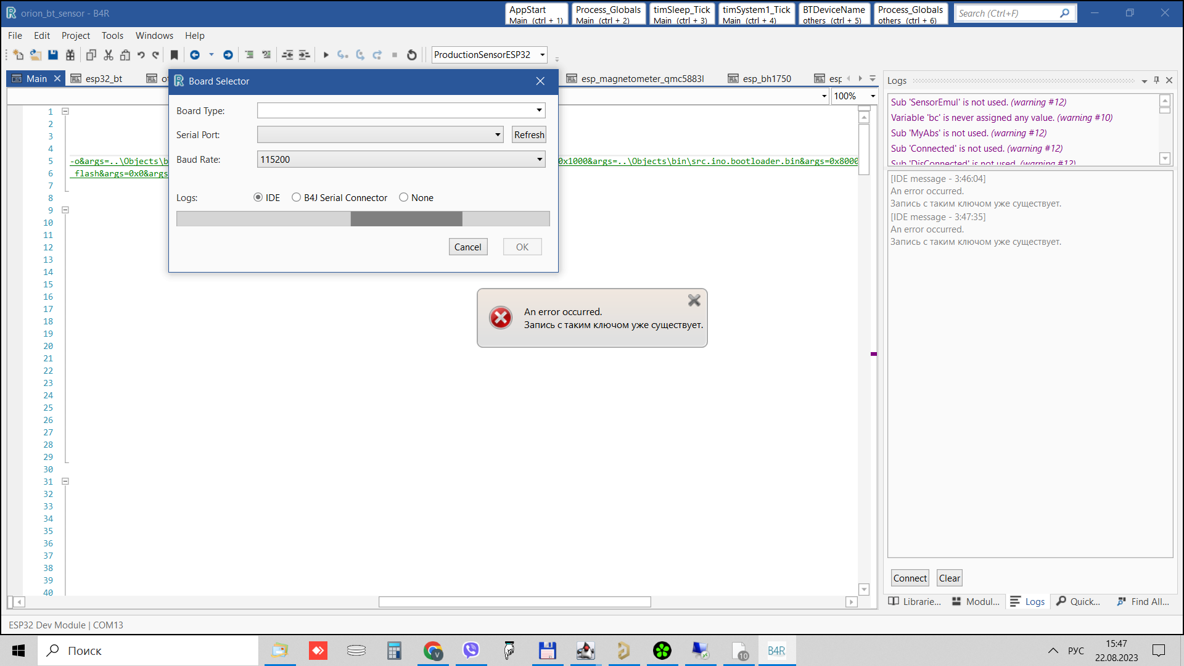Open the document tab list dropdown
This screenshot has width=1184, height=666.
pos(873,78)
